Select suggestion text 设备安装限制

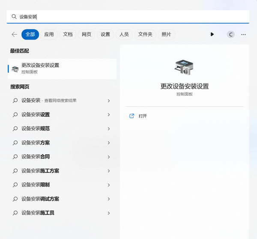coord(36,185)
